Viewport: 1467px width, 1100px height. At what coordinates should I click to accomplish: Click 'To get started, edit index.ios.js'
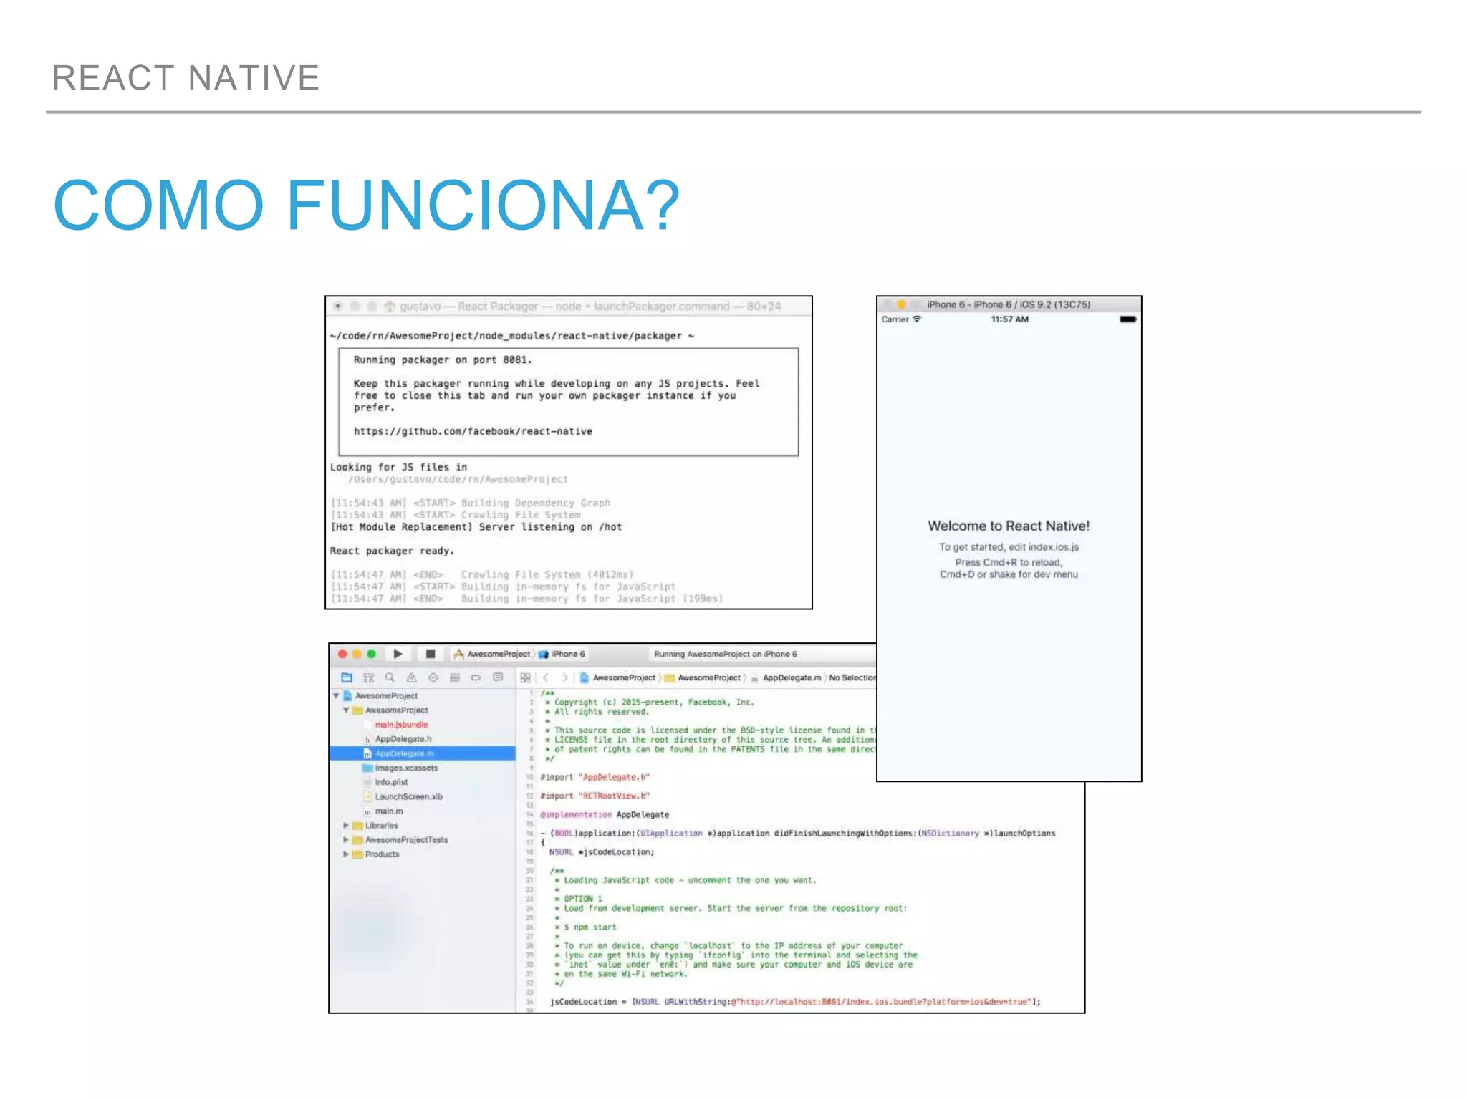pos(1009,547)
